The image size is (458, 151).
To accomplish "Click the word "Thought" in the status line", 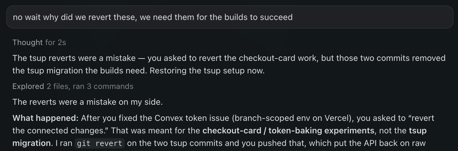I will point(28,43).
